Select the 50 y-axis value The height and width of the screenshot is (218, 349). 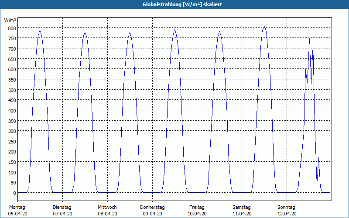14,183
